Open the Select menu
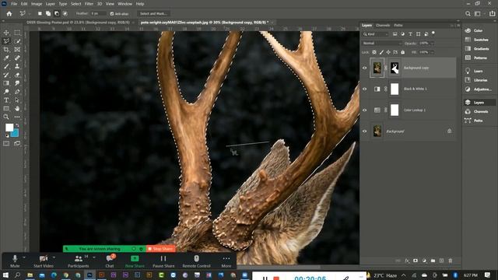Viewport: 498px width, 280px height. click(75, 4)
